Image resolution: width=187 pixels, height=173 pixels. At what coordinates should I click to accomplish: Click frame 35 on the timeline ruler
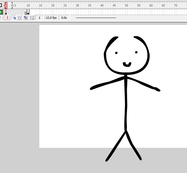tap(90, 6)
